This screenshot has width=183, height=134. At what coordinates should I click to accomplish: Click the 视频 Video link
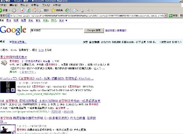[x=16, y=21]
